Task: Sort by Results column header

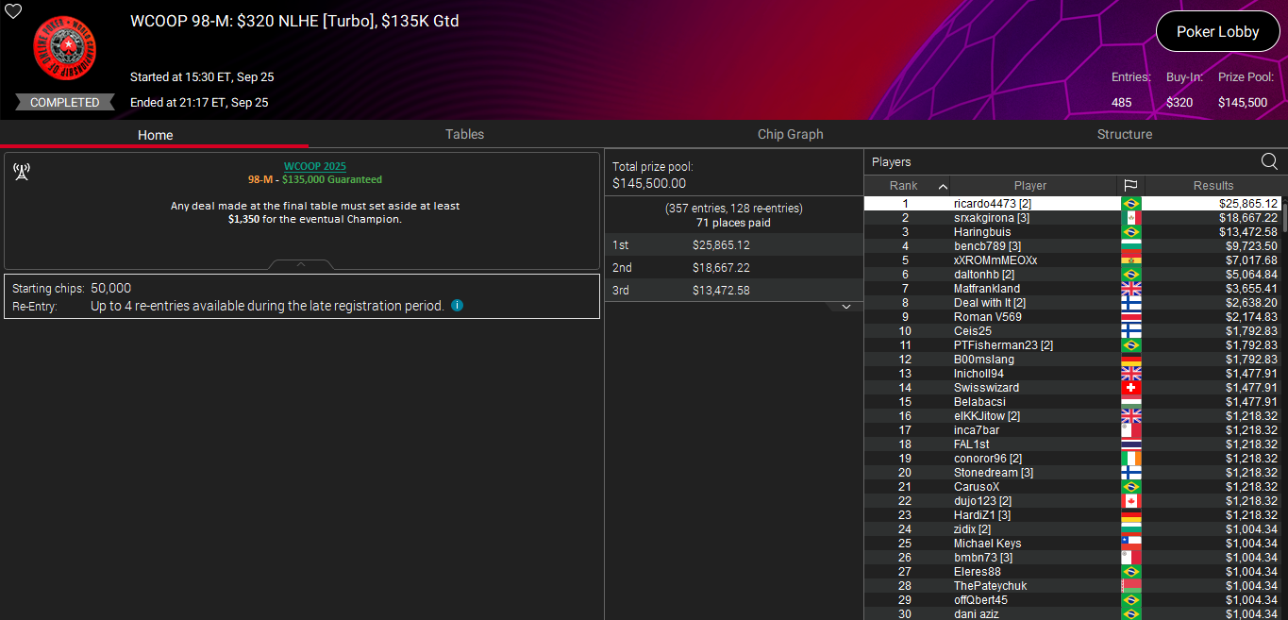Action: point(1213,186)
